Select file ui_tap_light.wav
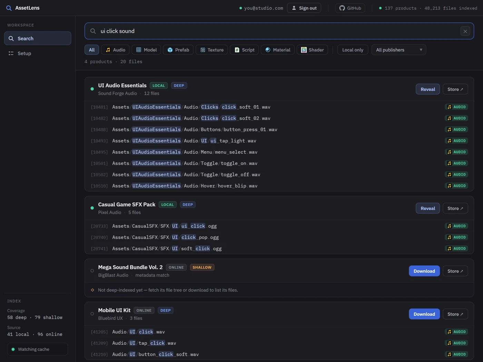Image resolution: width=483 pixels, height=362 pixels. pyautogui.click(x=279, y=141)
